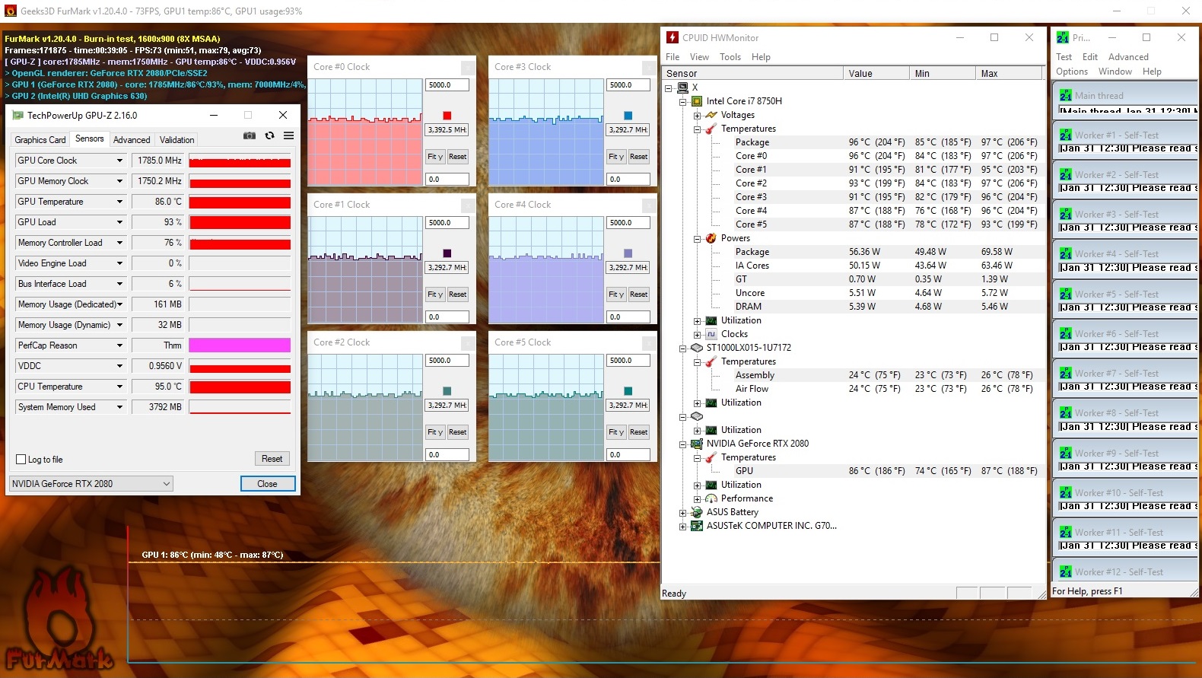This screenshot has height=678, width=1202.
Task: Click the Performance gauge icon in HWMonitor
Action: 711,498
